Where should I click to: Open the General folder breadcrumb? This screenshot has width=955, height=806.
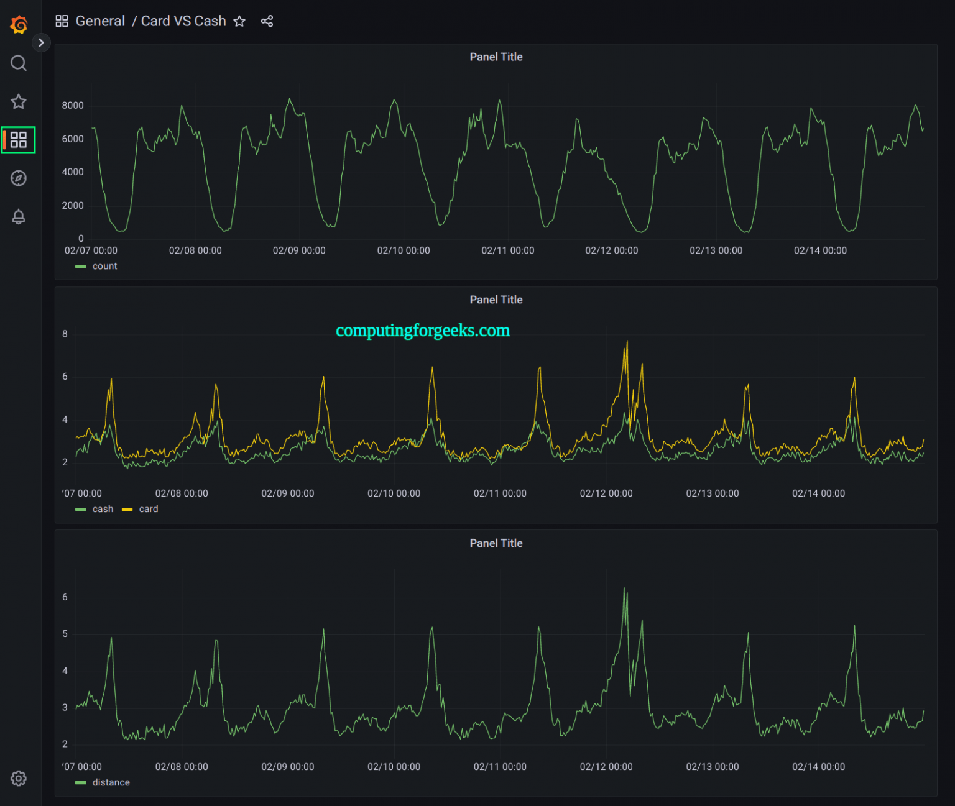pyautogui.click(x=100, y=21)
